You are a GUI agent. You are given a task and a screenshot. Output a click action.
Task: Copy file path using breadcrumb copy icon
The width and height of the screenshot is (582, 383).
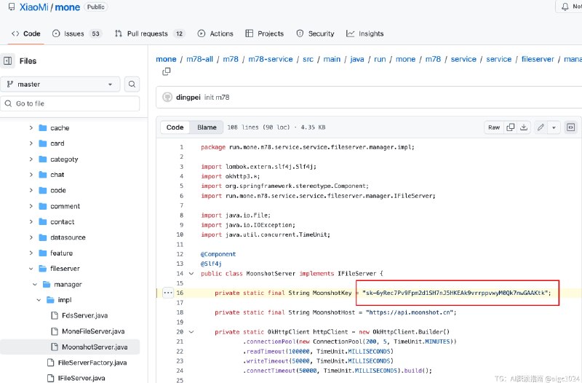[x=166, y=71]
